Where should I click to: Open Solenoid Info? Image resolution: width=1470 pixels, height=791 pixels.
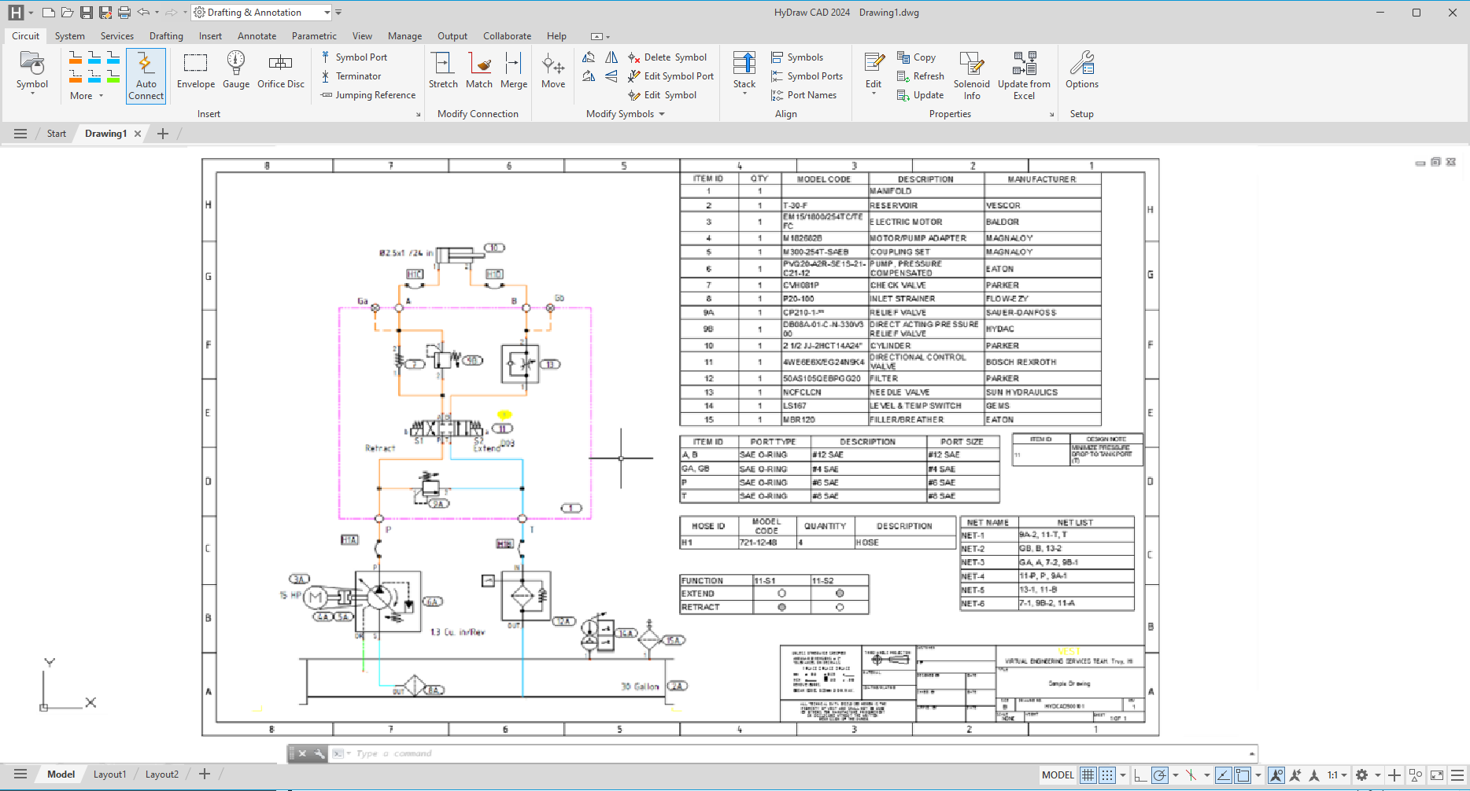point(972,75)
